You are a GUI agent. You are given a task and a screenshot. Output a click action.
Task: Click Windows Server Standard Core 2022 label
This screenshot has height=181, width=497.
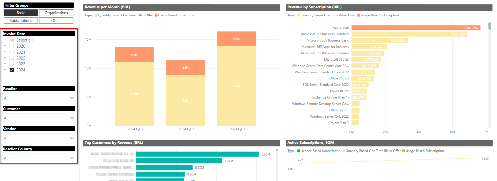[322, 72]
